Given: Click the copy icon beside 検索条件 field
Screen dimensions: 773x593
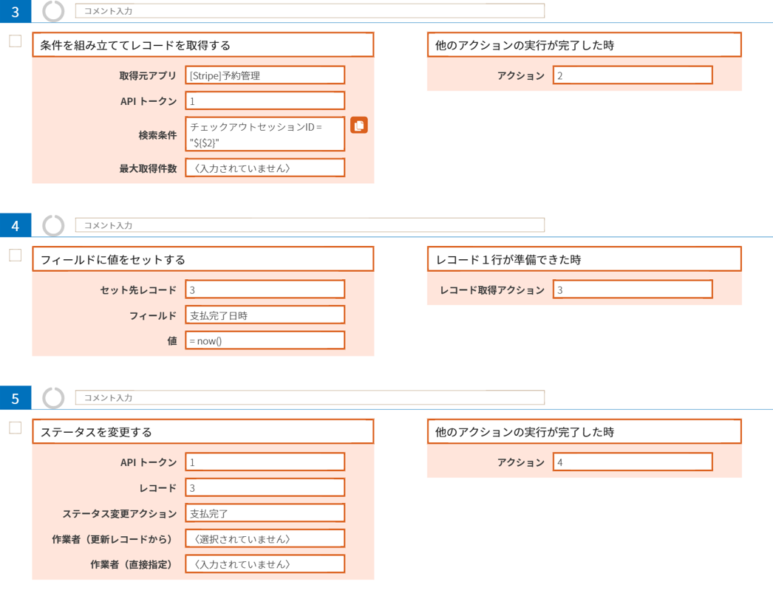Looking at the screenshot, I should 359,125.
